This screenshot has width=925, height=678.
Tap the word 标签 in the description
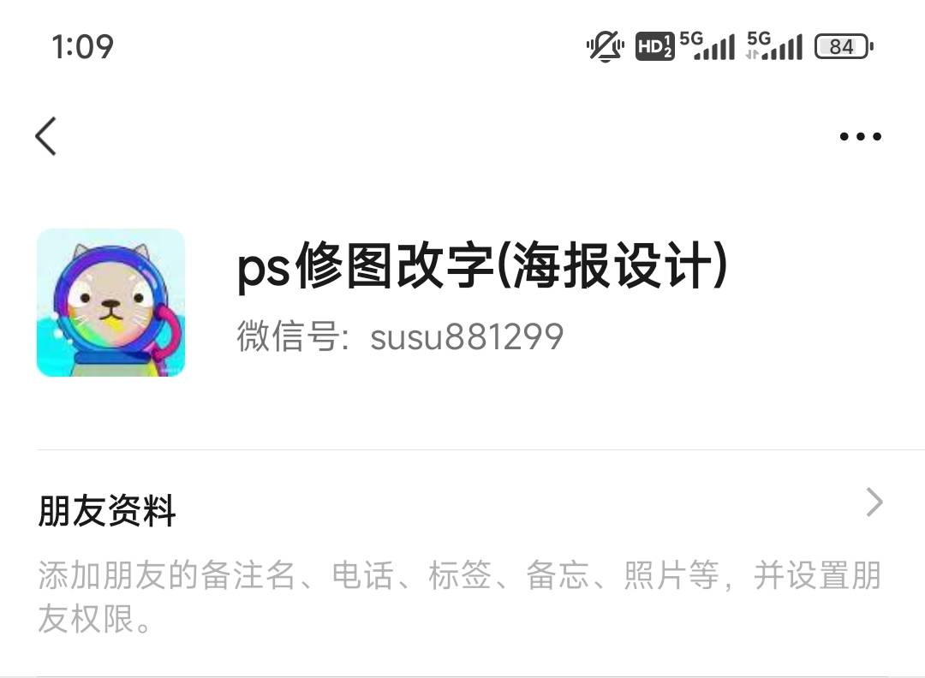tap(460, 575)
